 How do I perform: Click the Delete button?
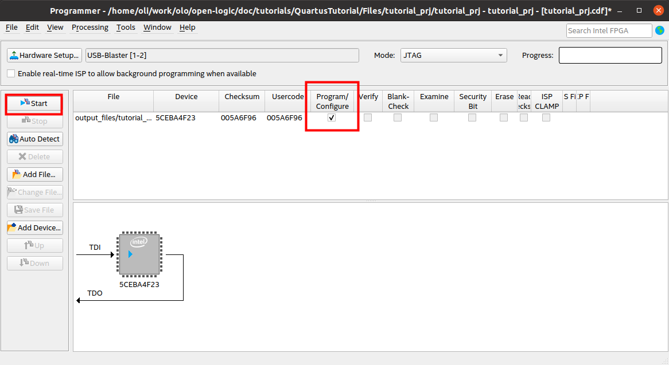click(x=34, y=157)
